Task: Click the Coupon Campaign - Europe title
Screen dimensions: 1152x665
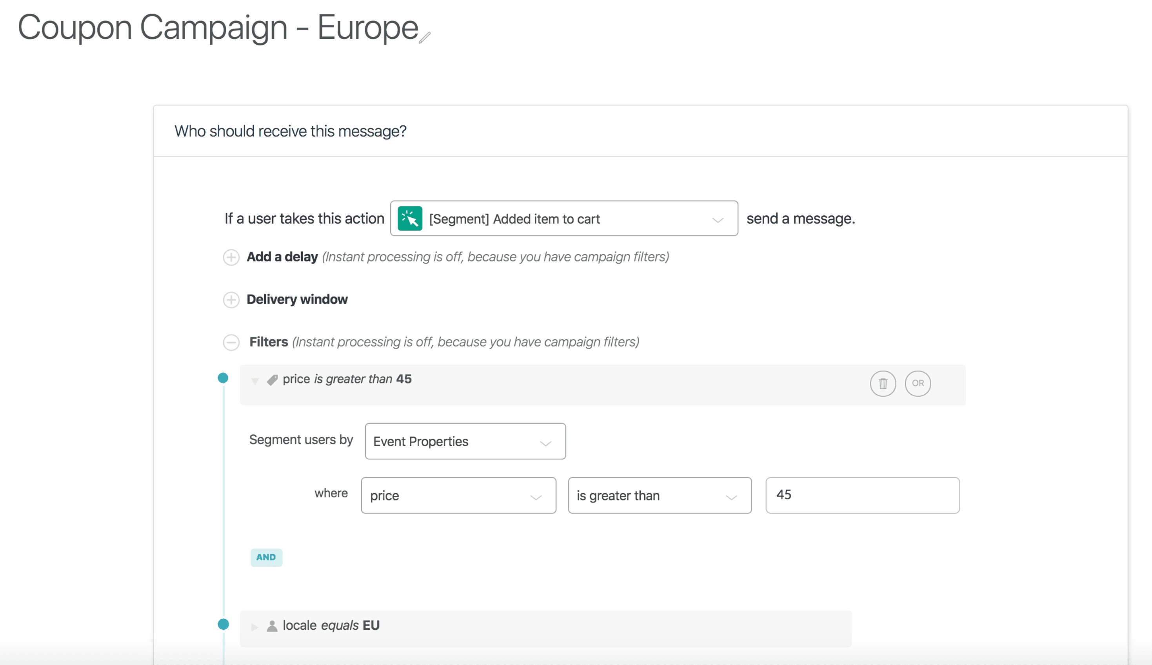Action: 218,27
